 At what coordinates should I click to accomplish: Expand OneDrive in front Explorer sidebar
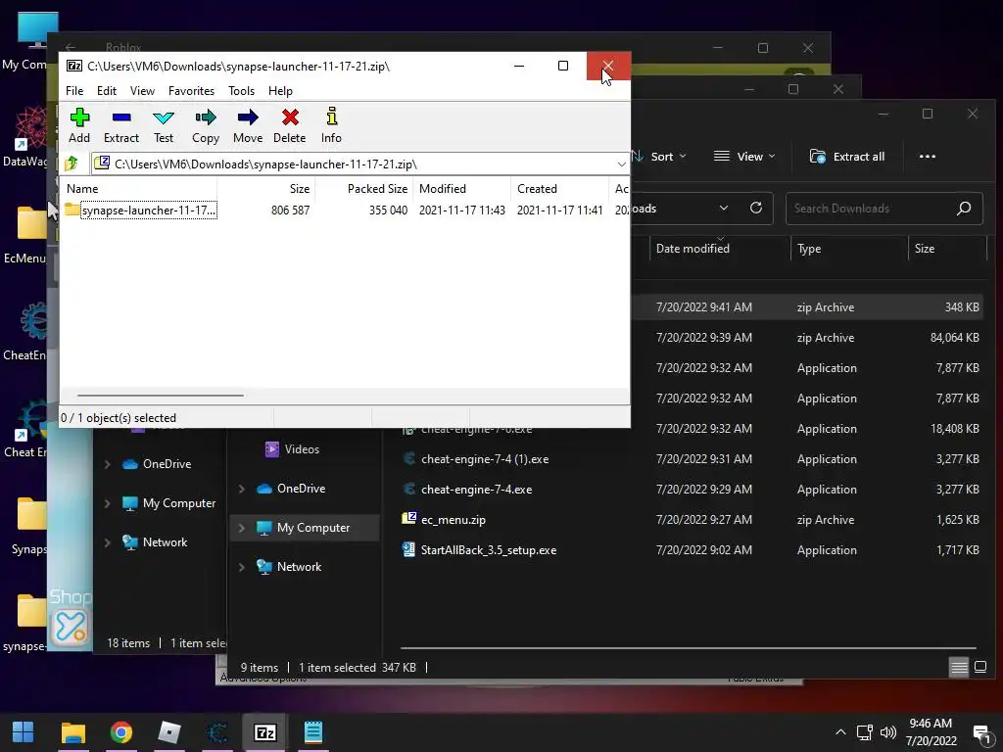point(241,489)
